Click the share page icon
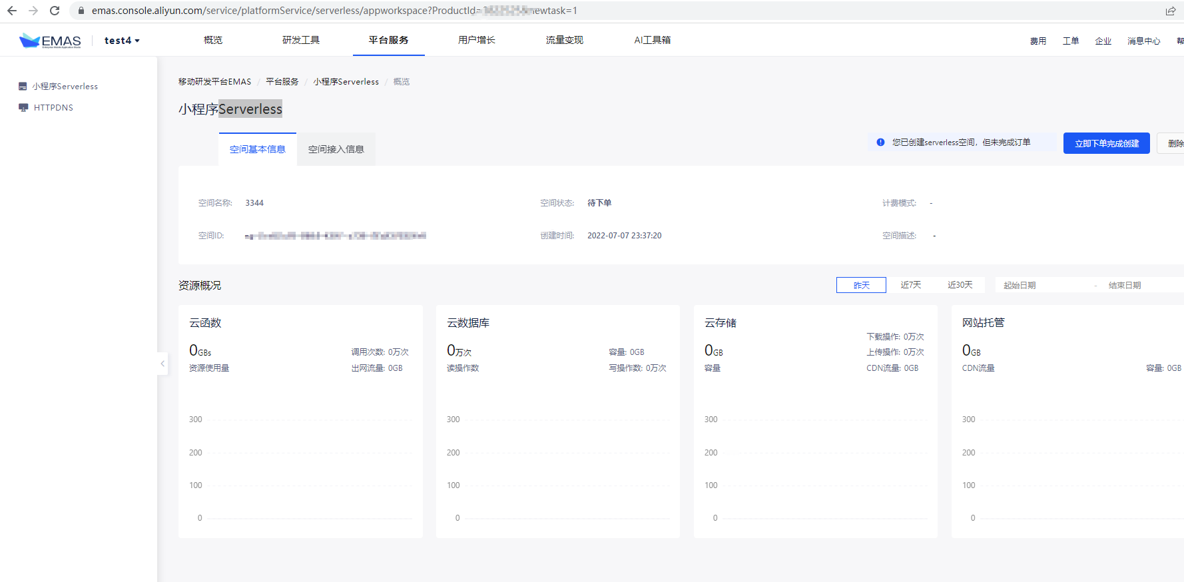This screenshot has height=582, width=1184. click(x=1170, y=11)
